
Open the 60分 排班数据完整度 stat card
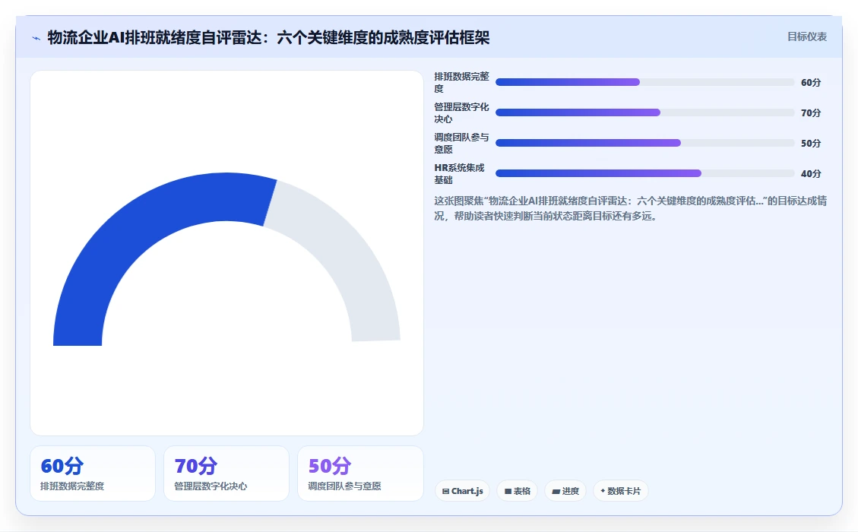pos(93,473)
